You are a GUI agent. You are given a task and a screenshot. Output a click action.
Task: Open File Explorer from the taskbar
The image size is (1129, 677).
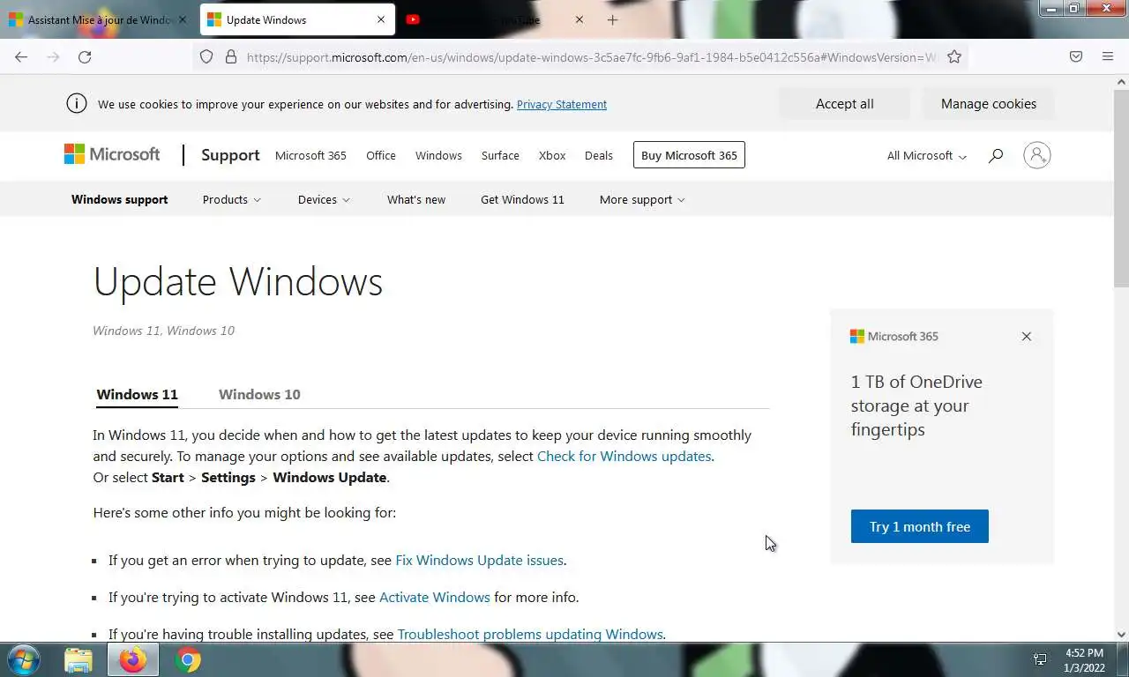(79, 659)
